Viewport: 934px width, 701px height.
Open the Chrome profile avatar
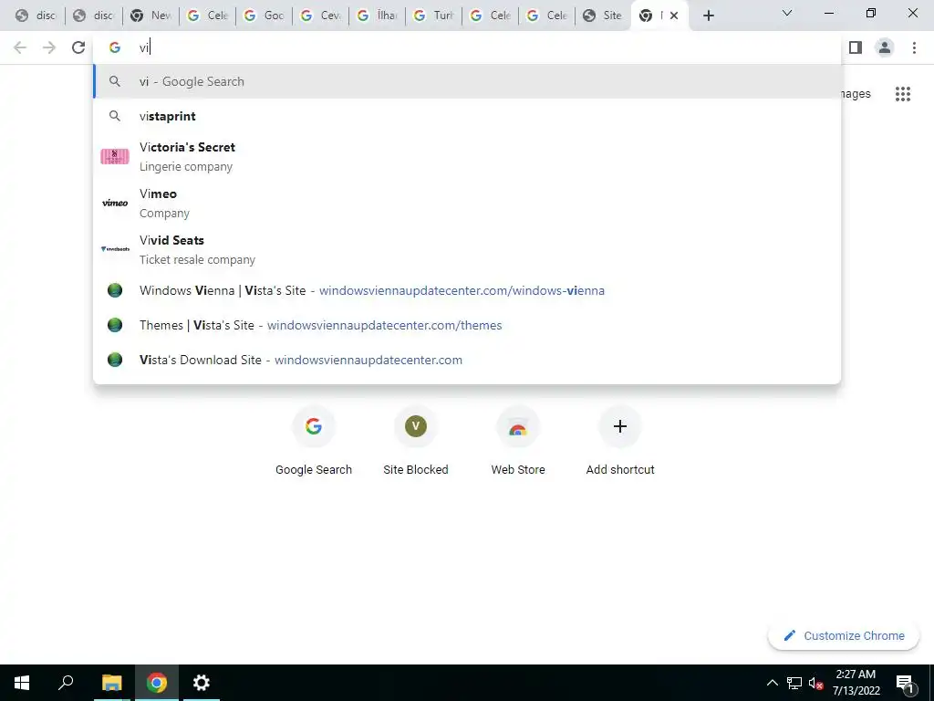[x=885, y=47]
